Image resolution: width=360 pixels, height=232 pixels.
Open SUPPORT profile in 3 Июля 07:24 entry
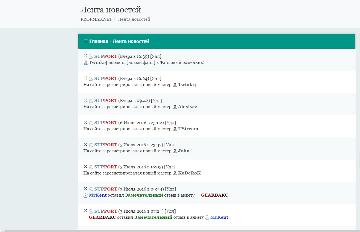click(x=106, y=211)
